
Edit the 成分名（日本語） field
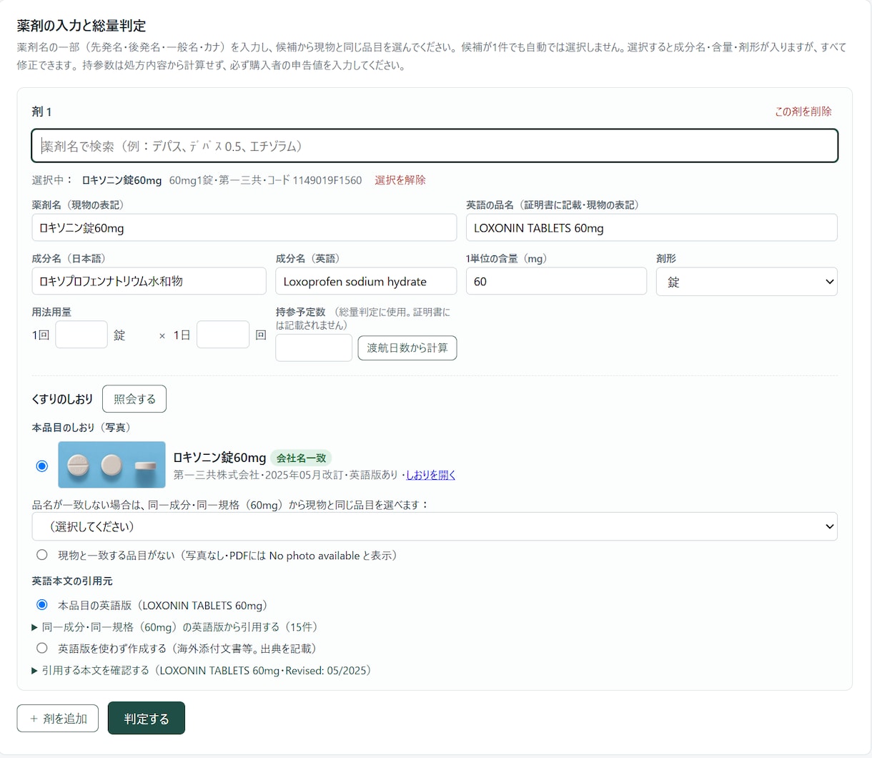[149, 282]
